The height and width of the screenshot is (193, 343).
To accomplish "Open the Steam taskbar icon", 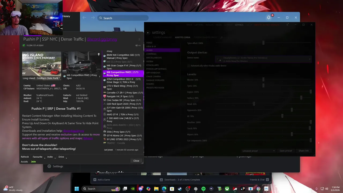I will coord(180,189).
